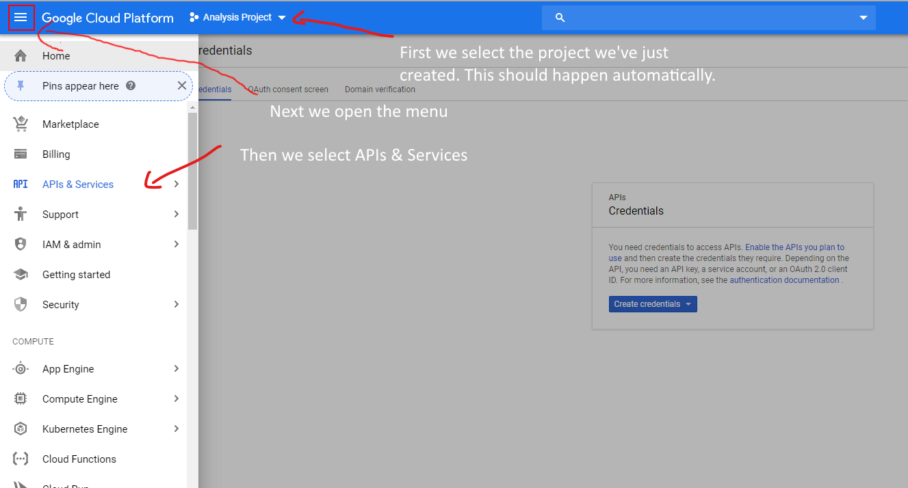Image resolution: width=908 pixels, height=488 pixels.
Task: Open the authentication documentation link
Action: [x=784, y=280]
